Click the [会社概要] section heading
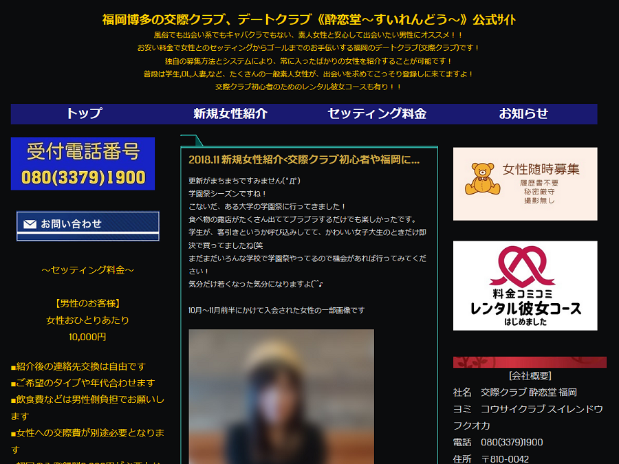619x464 pixels. coord(530,375)
